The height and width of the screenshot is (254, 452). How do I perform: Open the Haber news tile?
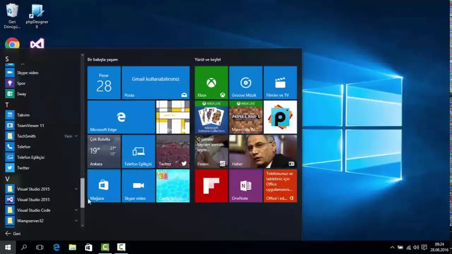point(263,151)
